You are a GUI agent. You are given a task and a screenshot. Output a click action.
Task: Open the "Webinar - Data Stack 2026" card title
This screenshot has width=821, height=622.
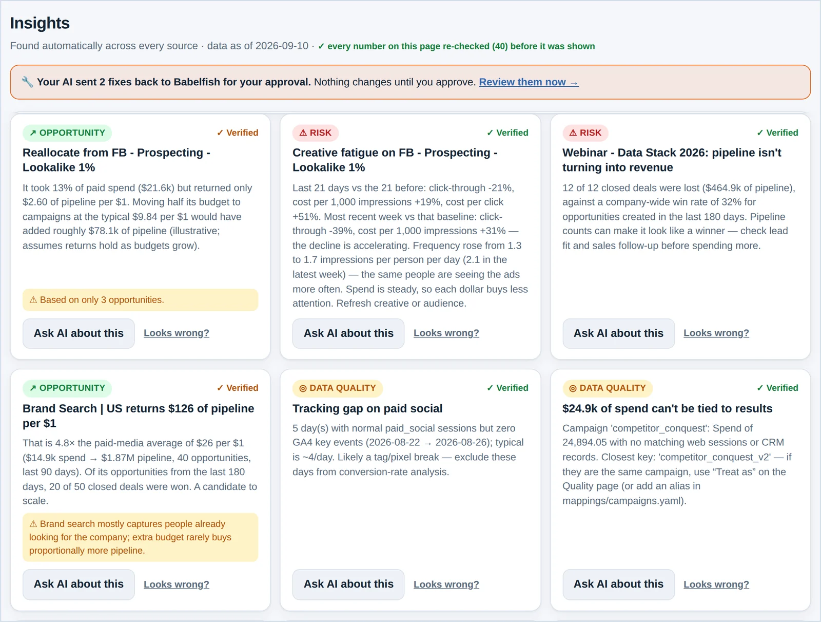(x=672, y=160)
